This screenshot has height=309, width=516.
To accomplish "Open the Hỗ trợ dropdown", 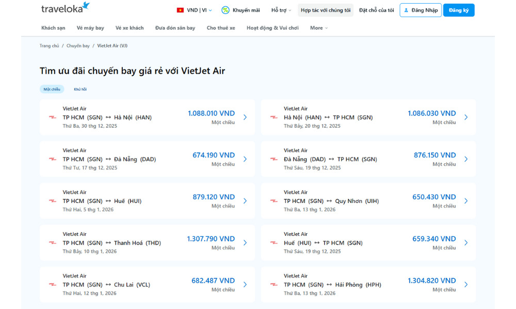I will click(x=281, y=9).
